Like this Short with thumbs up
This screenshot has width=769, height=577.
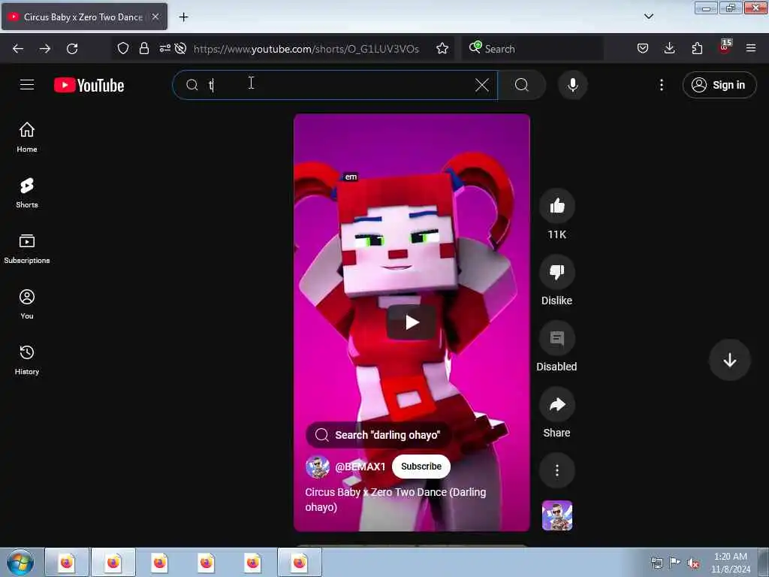[556, 206]
